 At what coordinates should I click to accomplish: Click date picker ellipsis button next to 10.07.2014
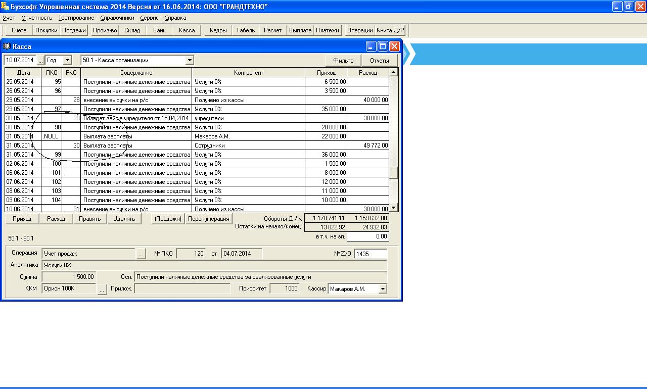40,60
